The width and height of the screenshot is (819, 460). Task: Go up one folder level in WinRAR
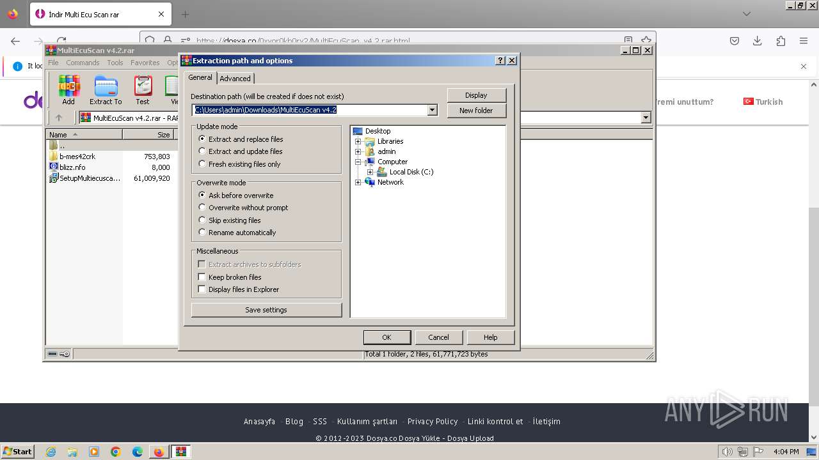(x=59, y=118)
